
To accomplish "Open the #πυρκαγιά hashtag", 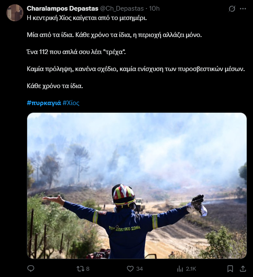I will (44, 103).
